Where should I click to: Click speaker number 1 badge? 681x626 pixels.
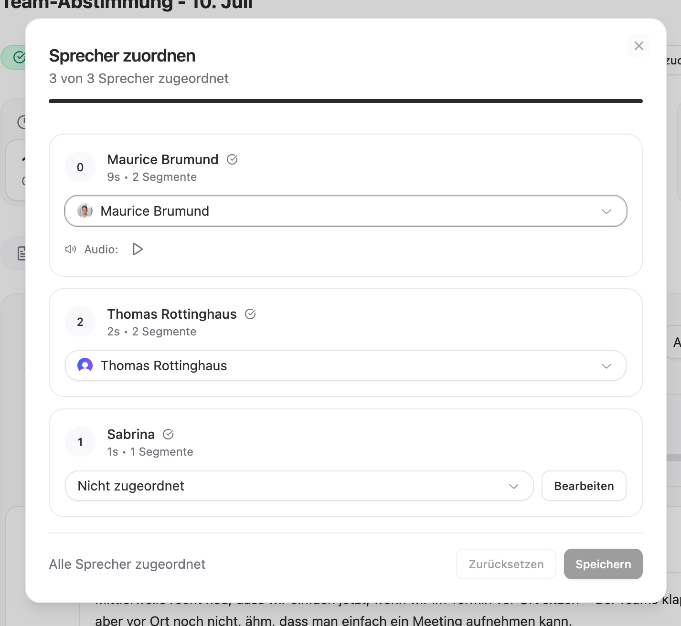[x=80, y=442]
